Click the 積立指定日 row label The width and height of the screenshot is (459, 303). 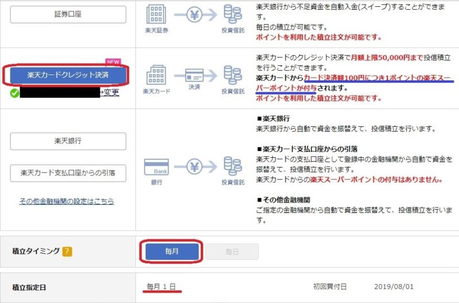click(29, 288)
